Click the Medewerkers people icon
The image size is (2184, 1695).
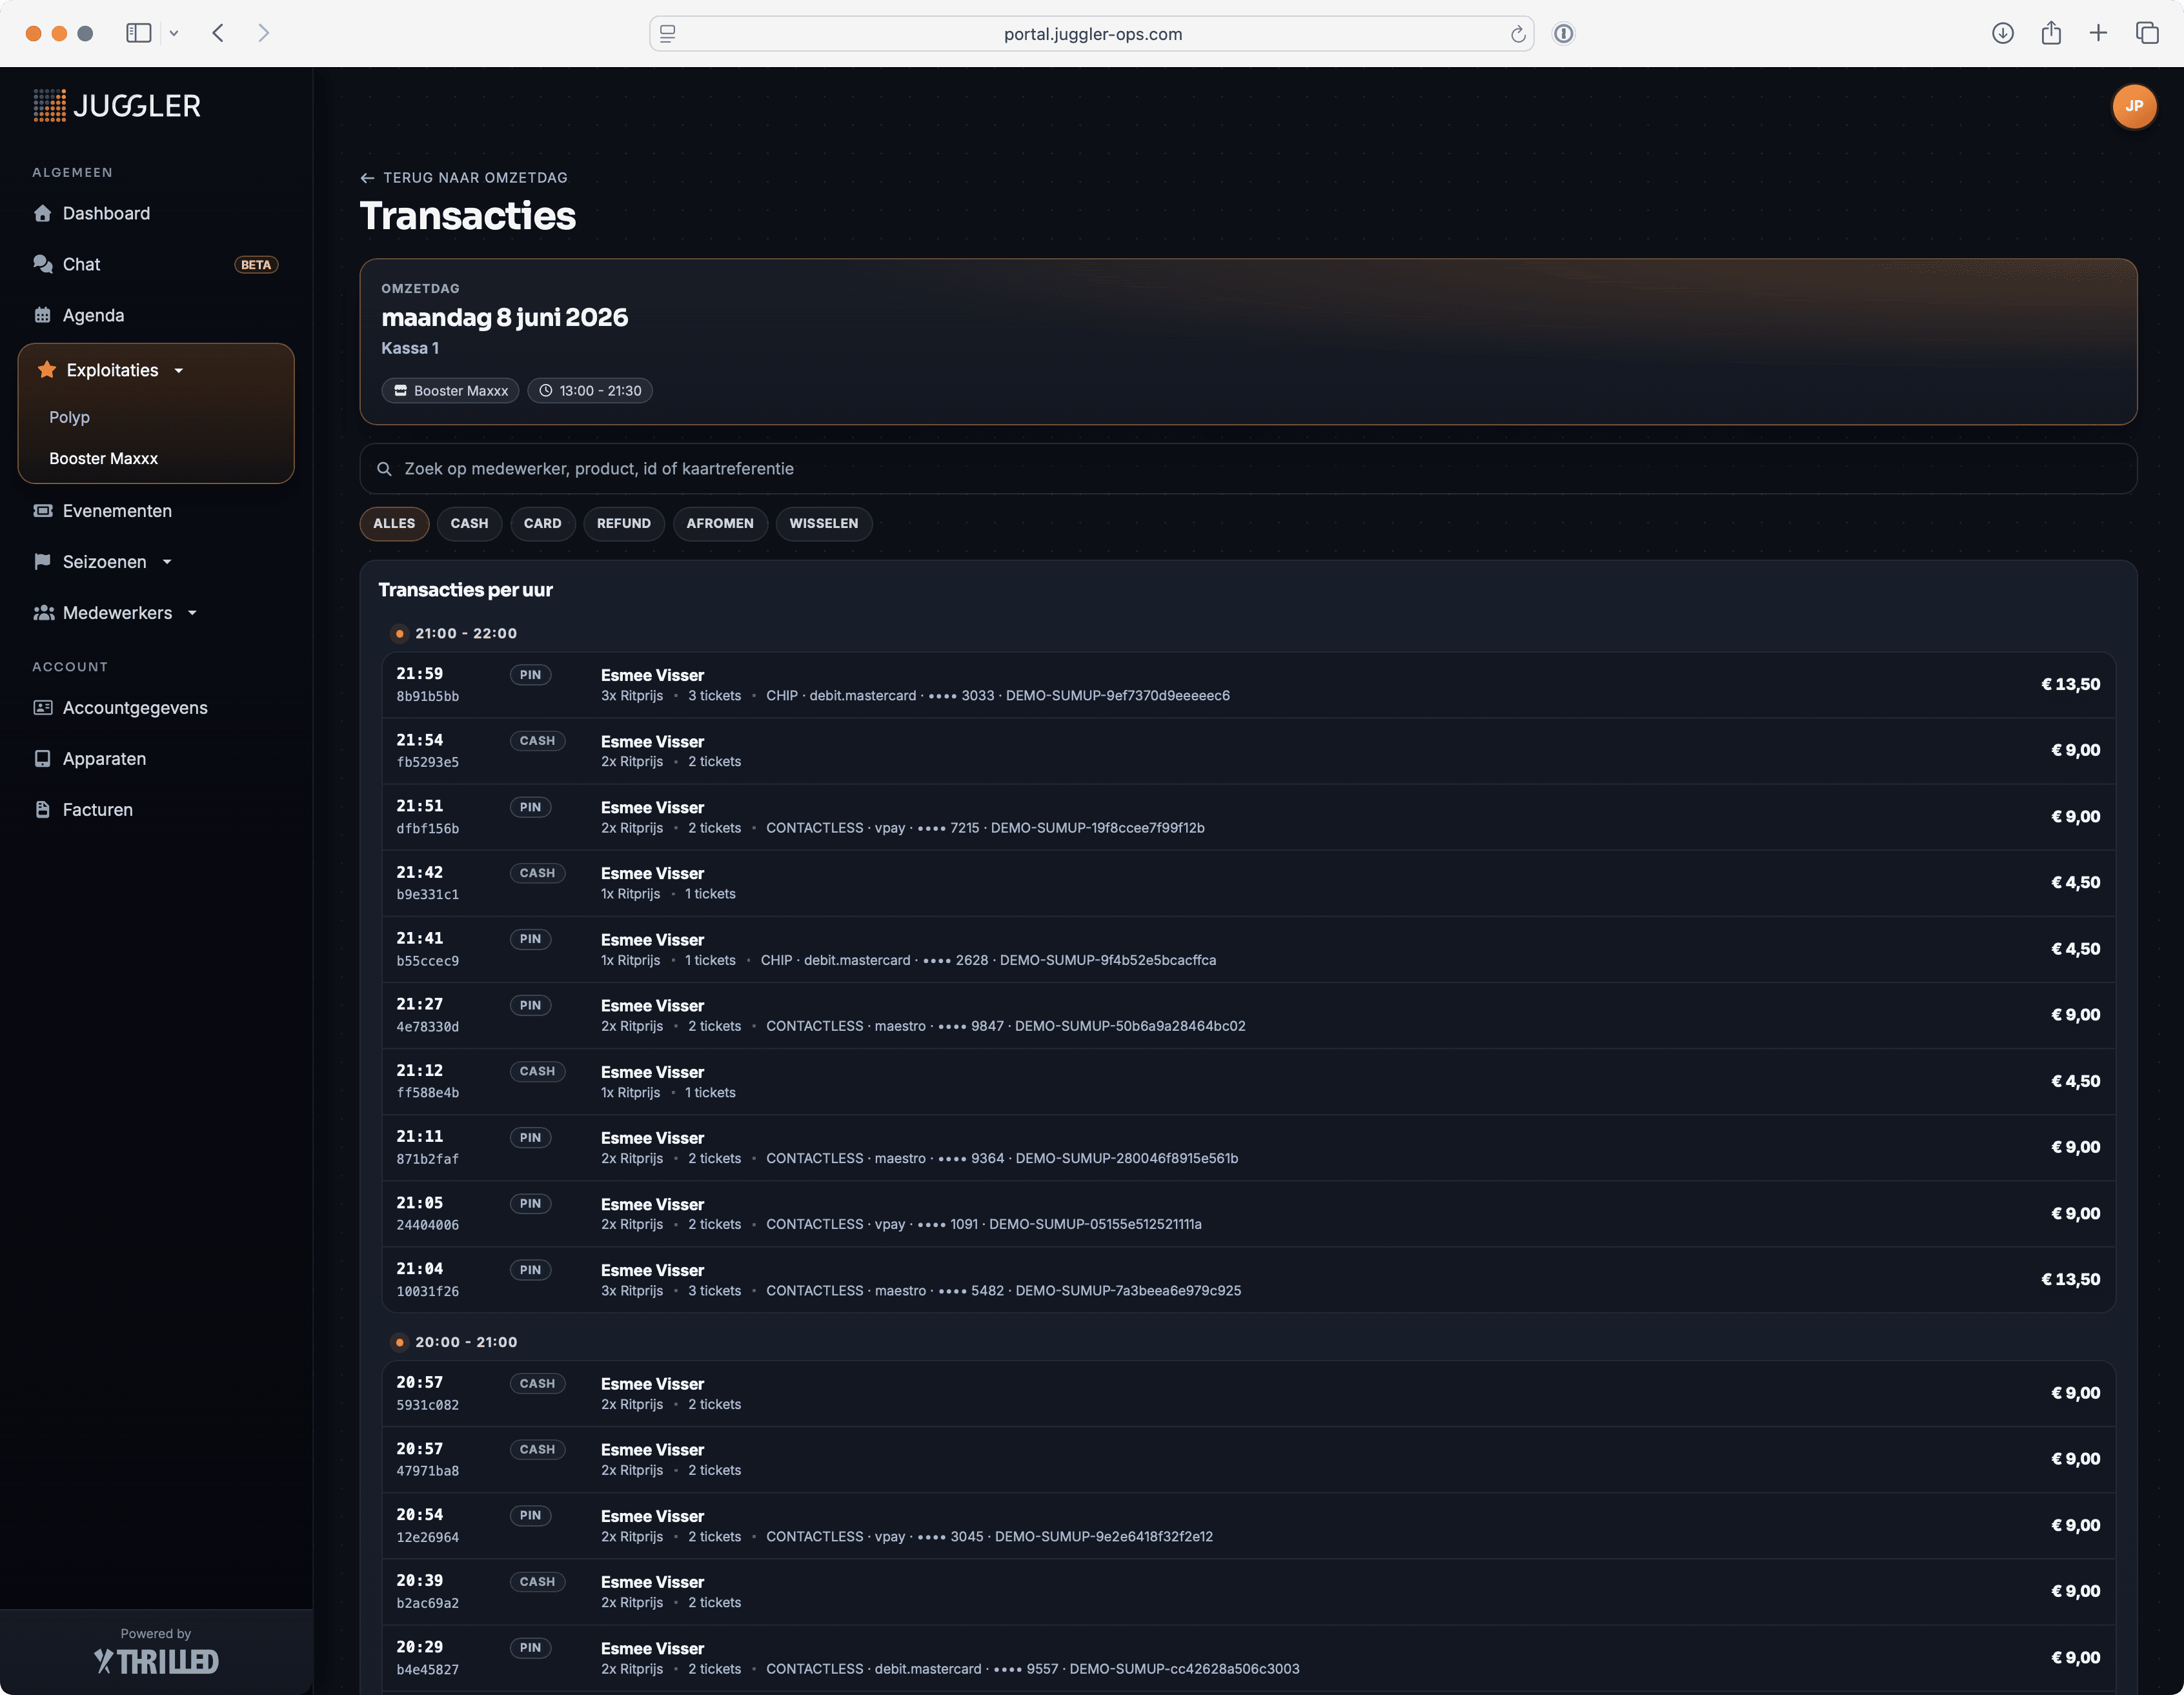(x=43, y=613)
